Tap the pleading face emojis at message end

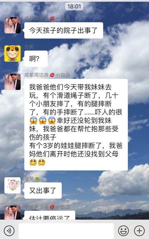(37, 162)
